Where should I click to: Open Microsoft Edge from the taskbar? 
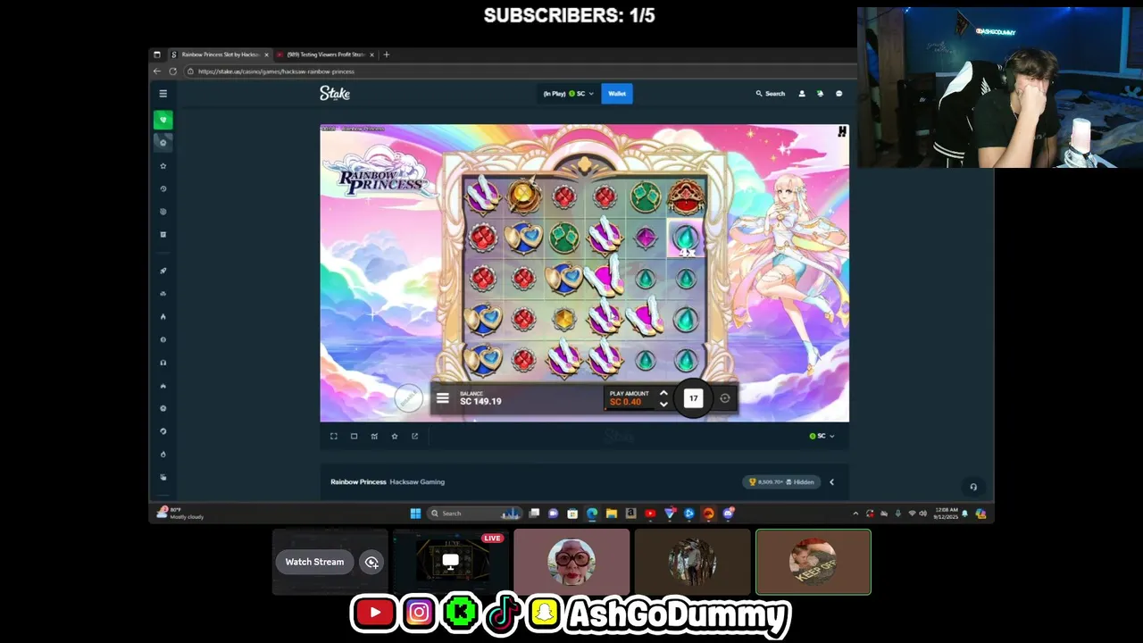click(x=592, y=513)
